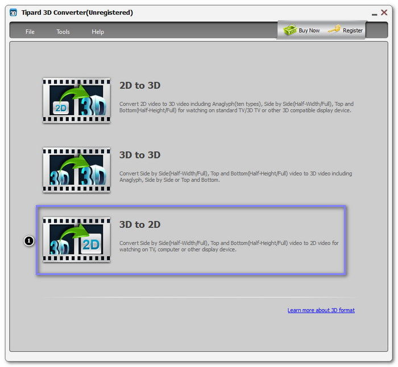This screenshot has height=367, width=398.
Task: Open the File menu
Action: (30, 32)
